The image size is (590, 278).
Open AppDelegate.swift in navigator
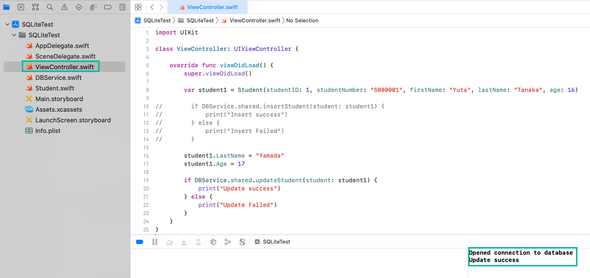pos(62,46)
